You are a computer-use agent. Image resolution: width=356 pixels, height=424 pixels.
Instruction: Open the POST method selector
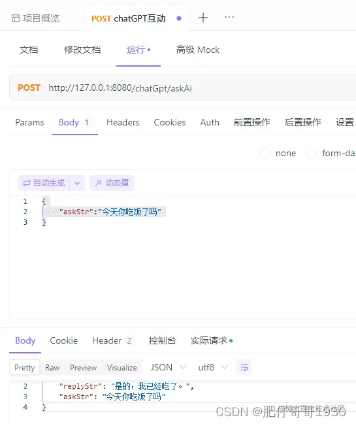(29, 88)
